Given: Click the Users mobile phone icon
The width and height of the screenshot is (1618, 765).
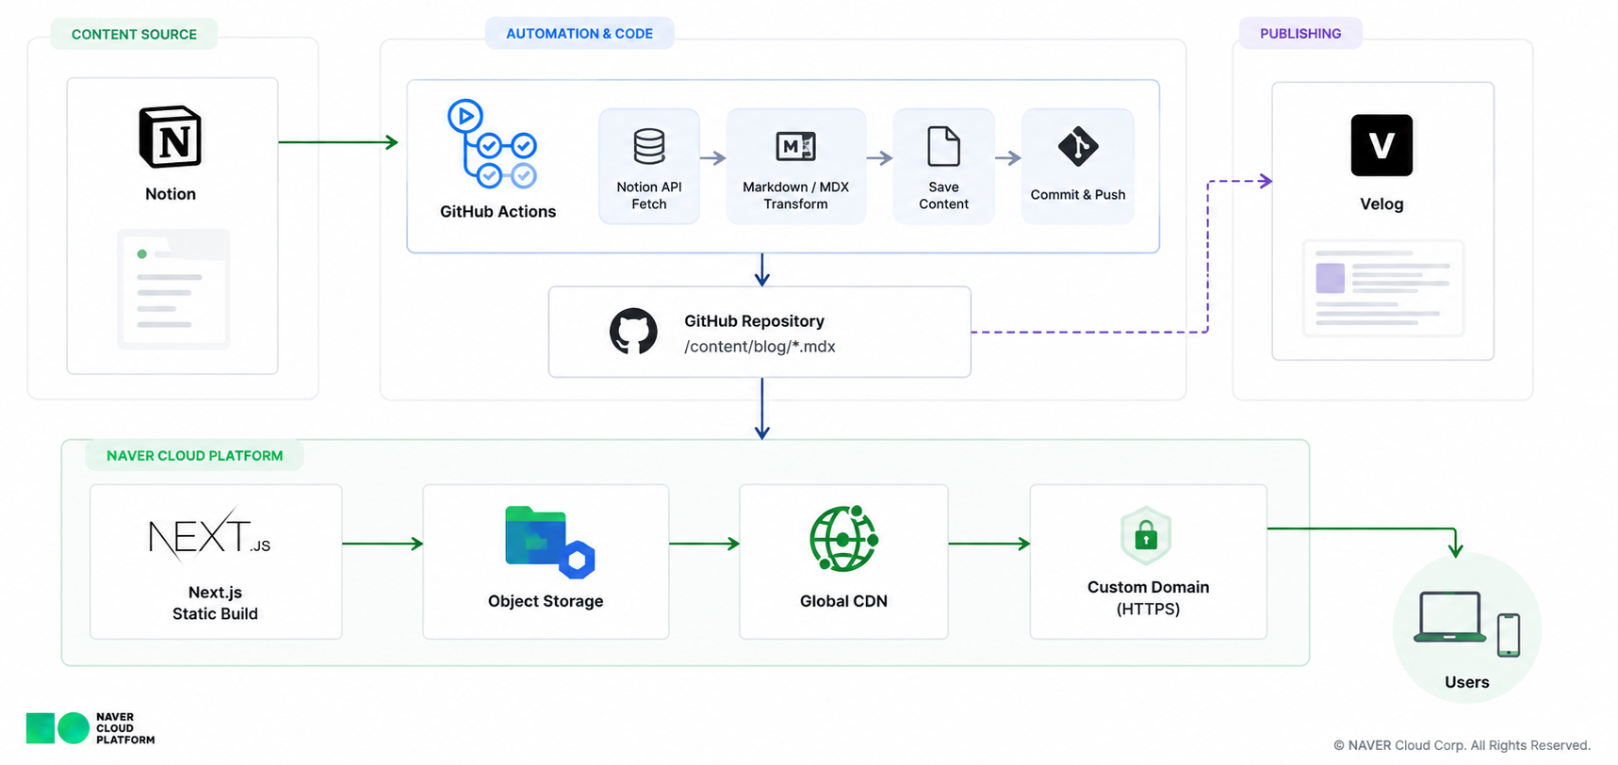Looking at the screenshot, I should 1509,635.
